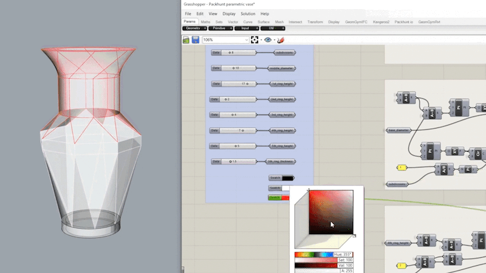Click the Open file icon in canvas toolbar
Viewport: 486px width, 273px height.
coord(186,39)
